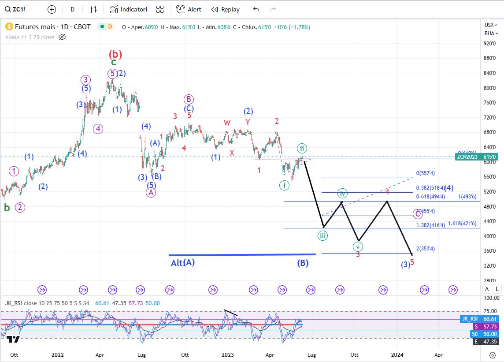Select the green C label under (b)

(114, 63)
